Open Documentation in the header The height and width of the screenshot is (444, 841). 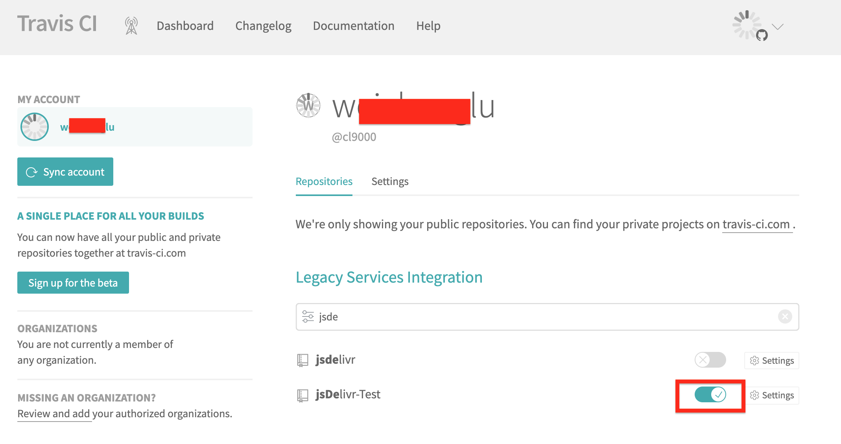point(354,26)
